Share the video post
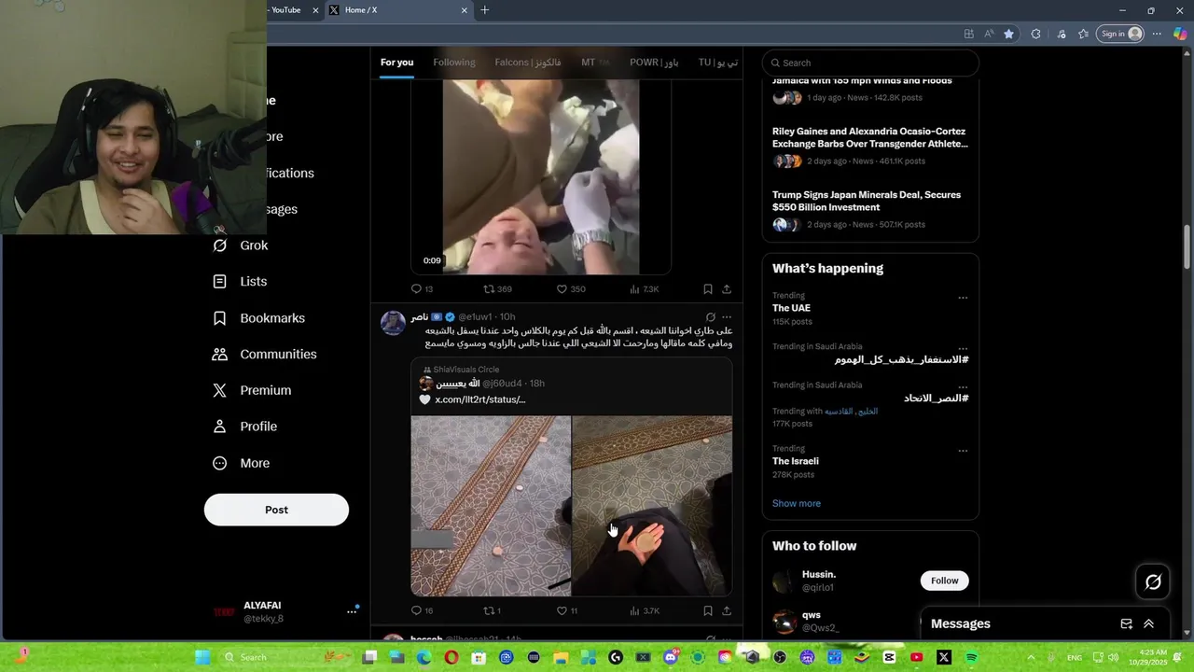Screen dimensions: 1194x672 tap(727, 289)
